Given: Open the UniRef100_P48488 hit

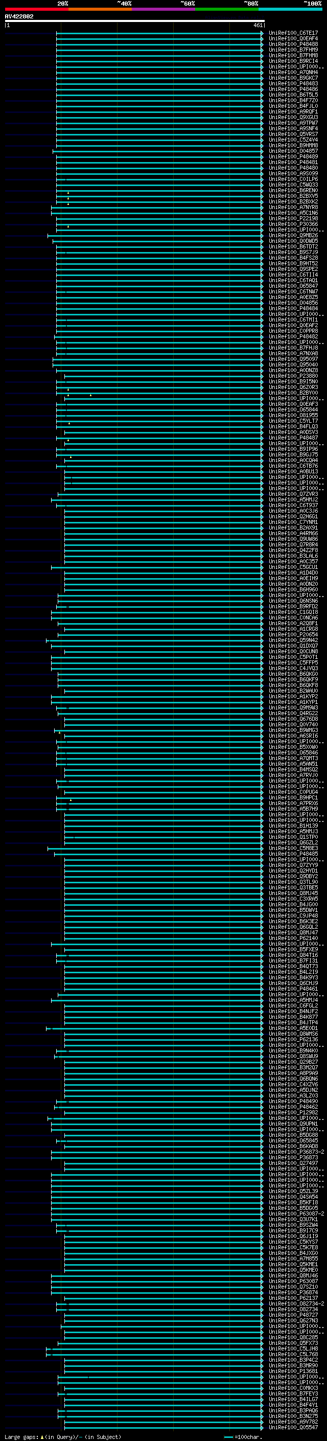Looking at the screenshot, I should [x=293, y=44].
